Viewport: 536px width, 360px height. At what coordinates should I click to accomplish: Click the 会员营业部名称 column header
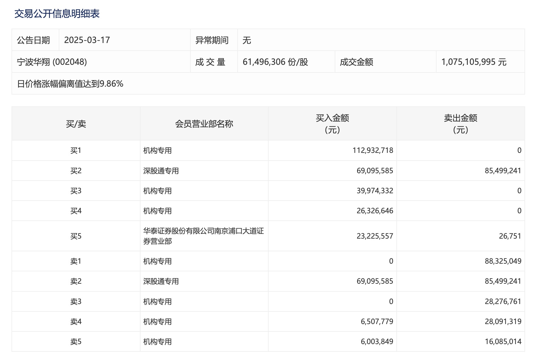[204, 124]
